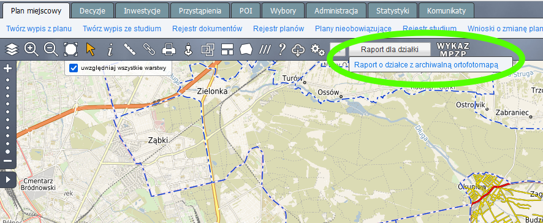This screenshot has height=223, width=543.
Task: Click 'Twórz wypis z planu' link
Action: [39, 28]
